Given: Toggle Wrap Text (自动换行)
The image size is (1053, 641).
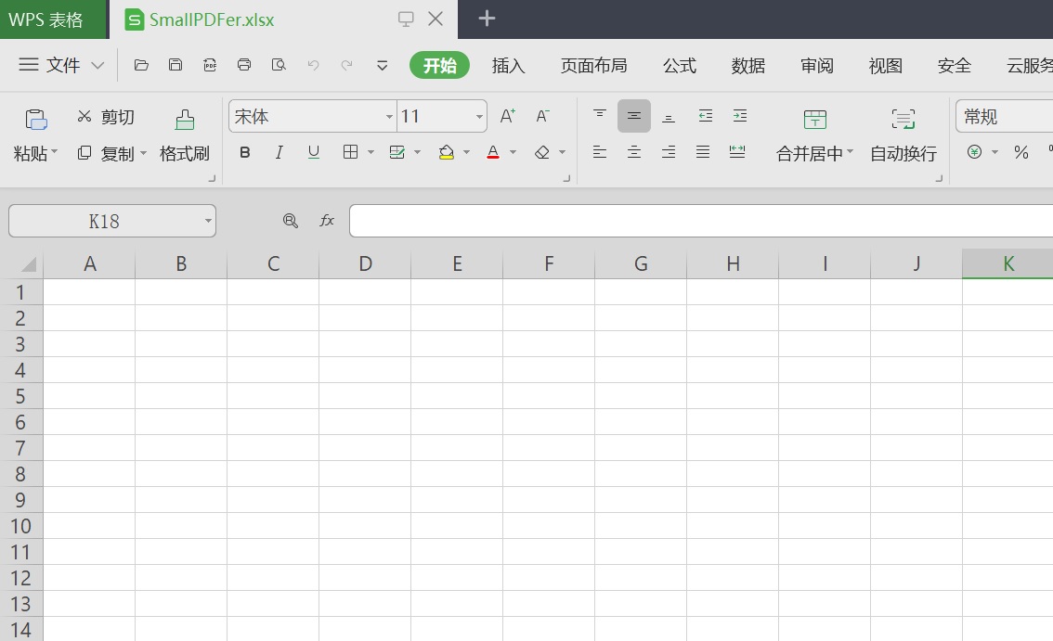Looking at the screenshot, I should 903,136.
